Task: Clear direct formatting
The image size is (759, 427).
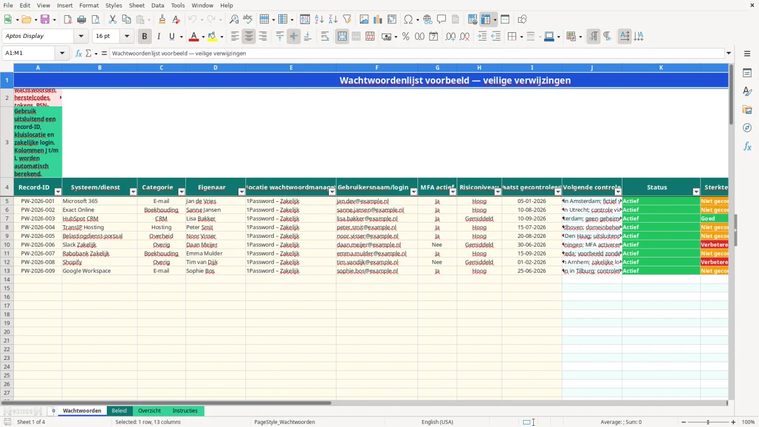Action: tap(176, 20)
